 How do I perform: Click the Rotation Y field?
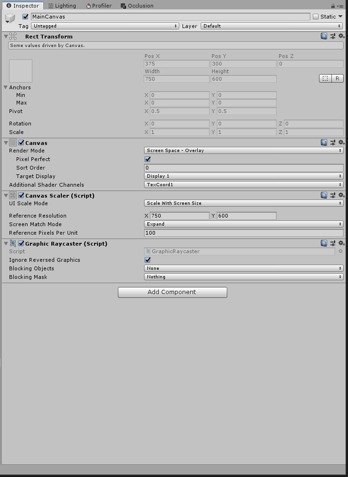[x=247, y=124]
